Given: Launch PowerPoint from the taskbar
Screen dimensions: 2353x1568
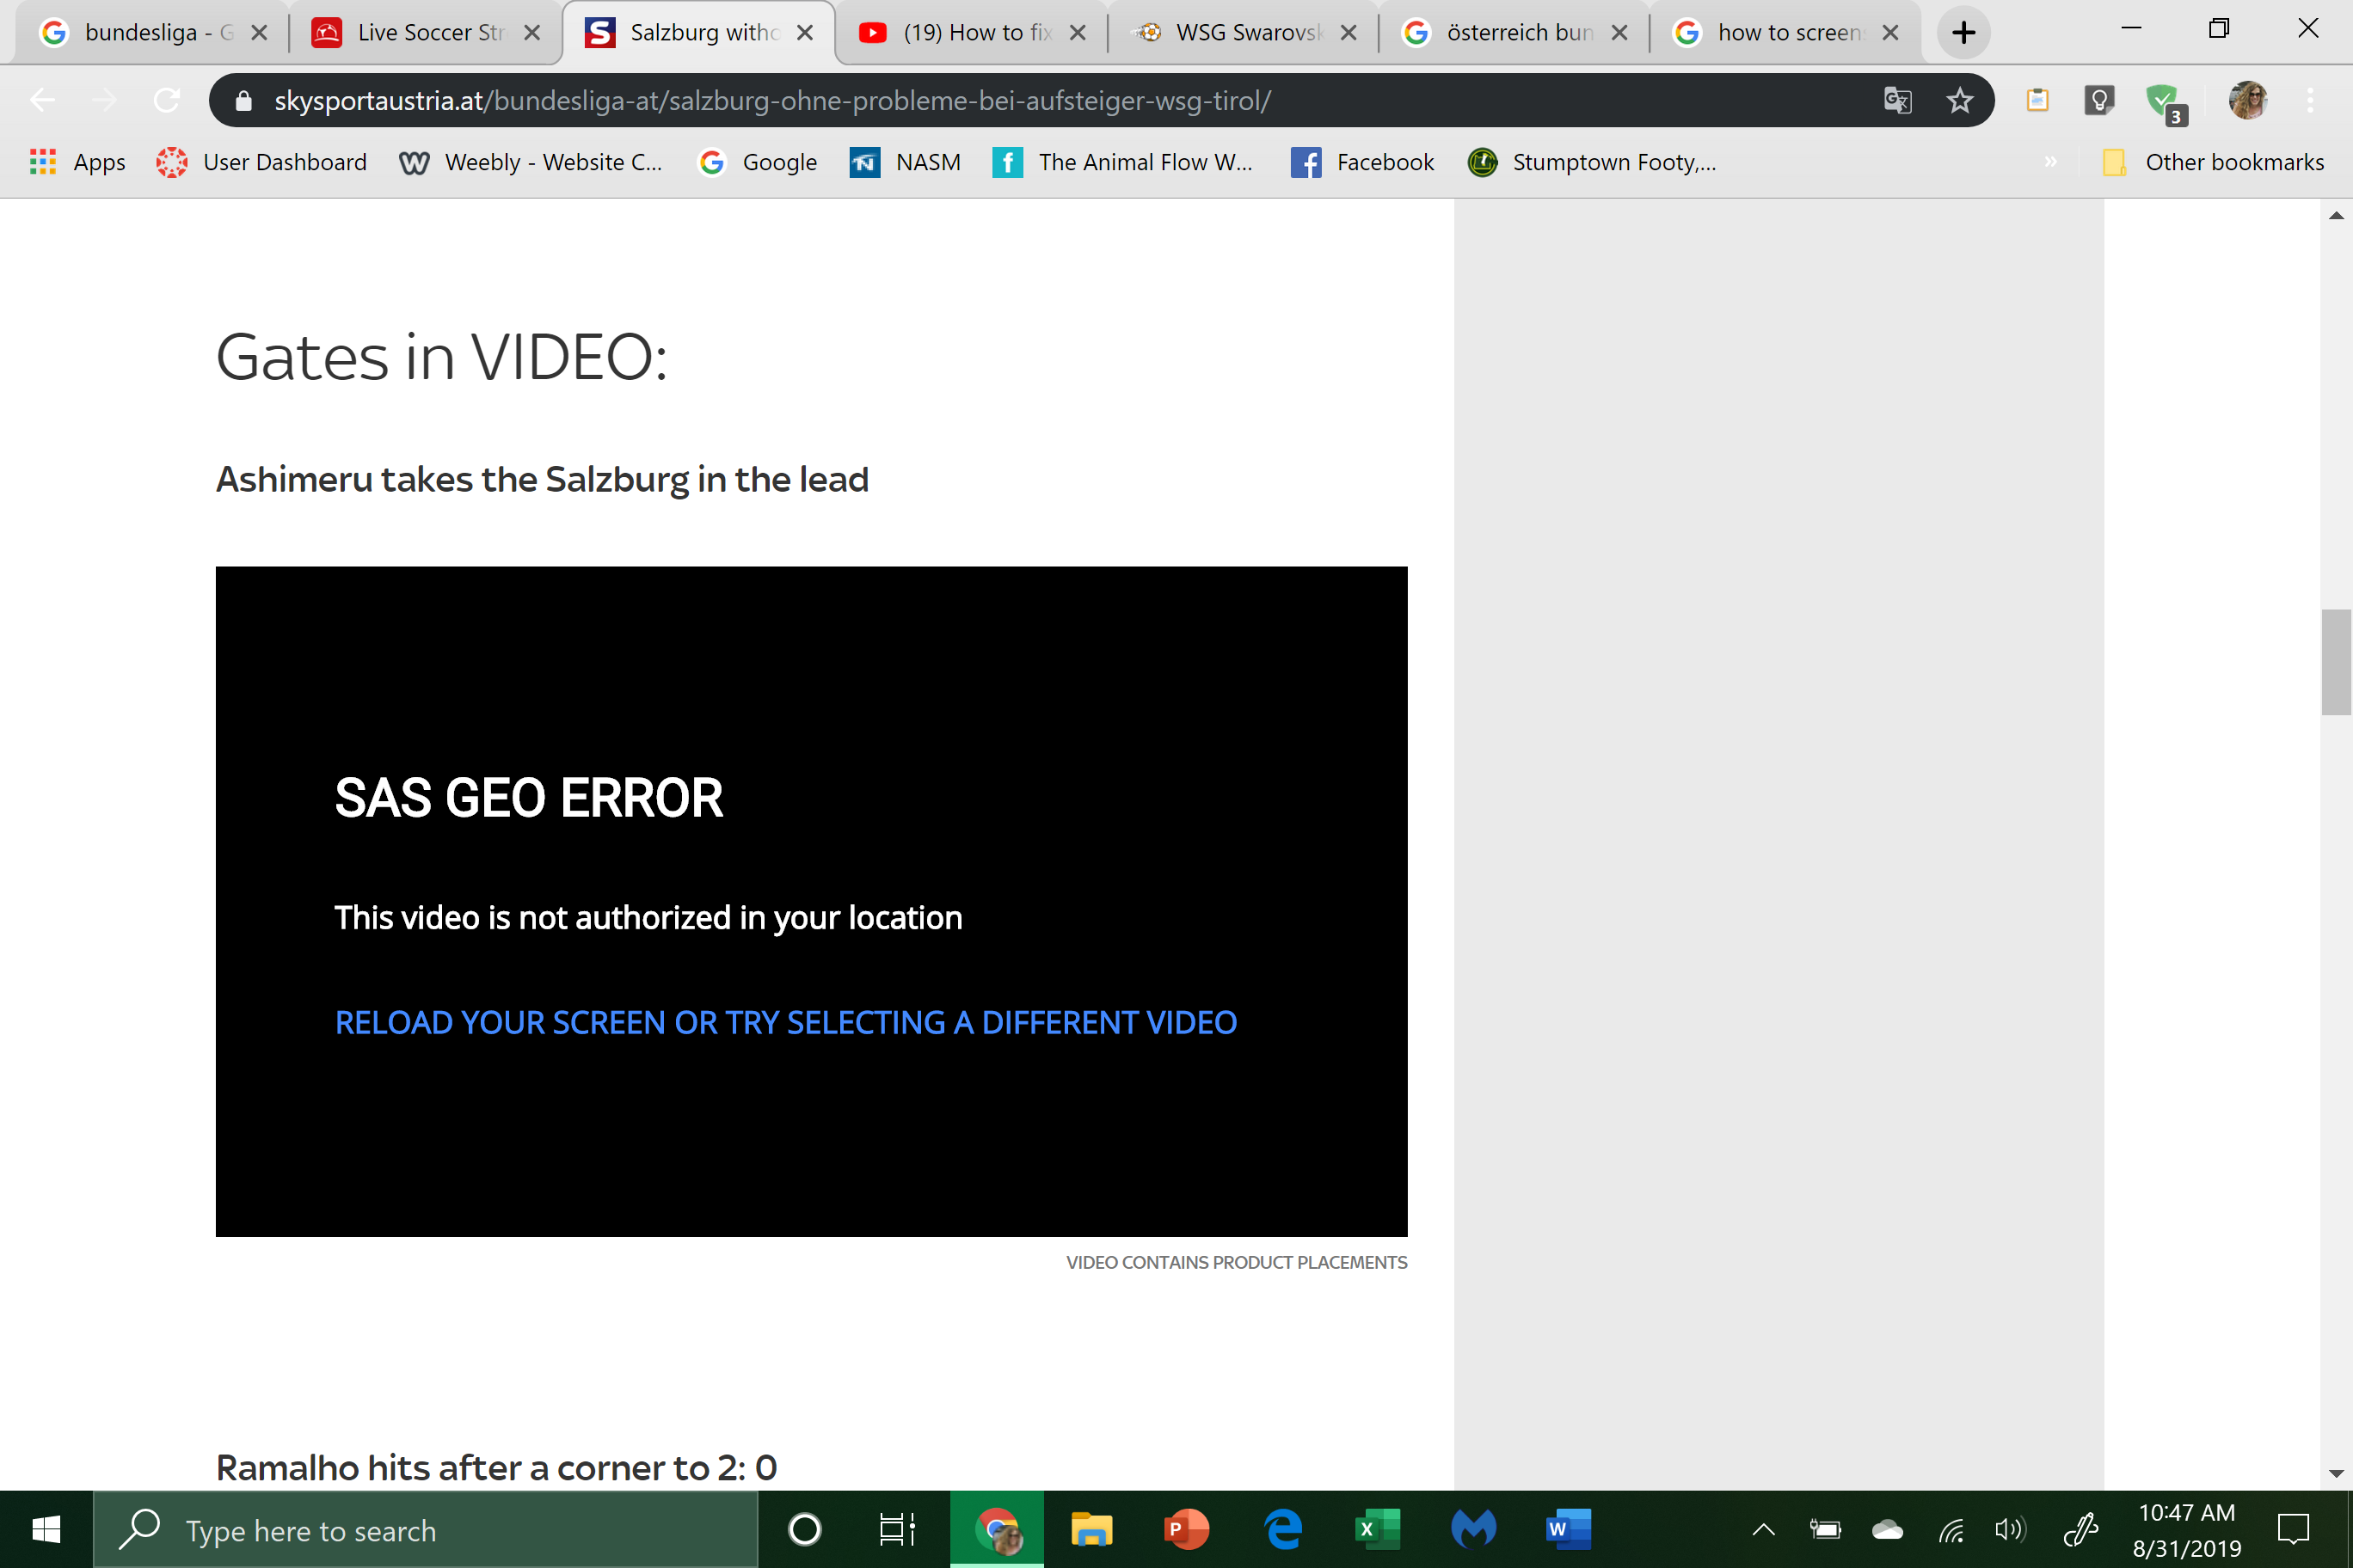Looking at the screenshot, I should coord(1187,1529).
